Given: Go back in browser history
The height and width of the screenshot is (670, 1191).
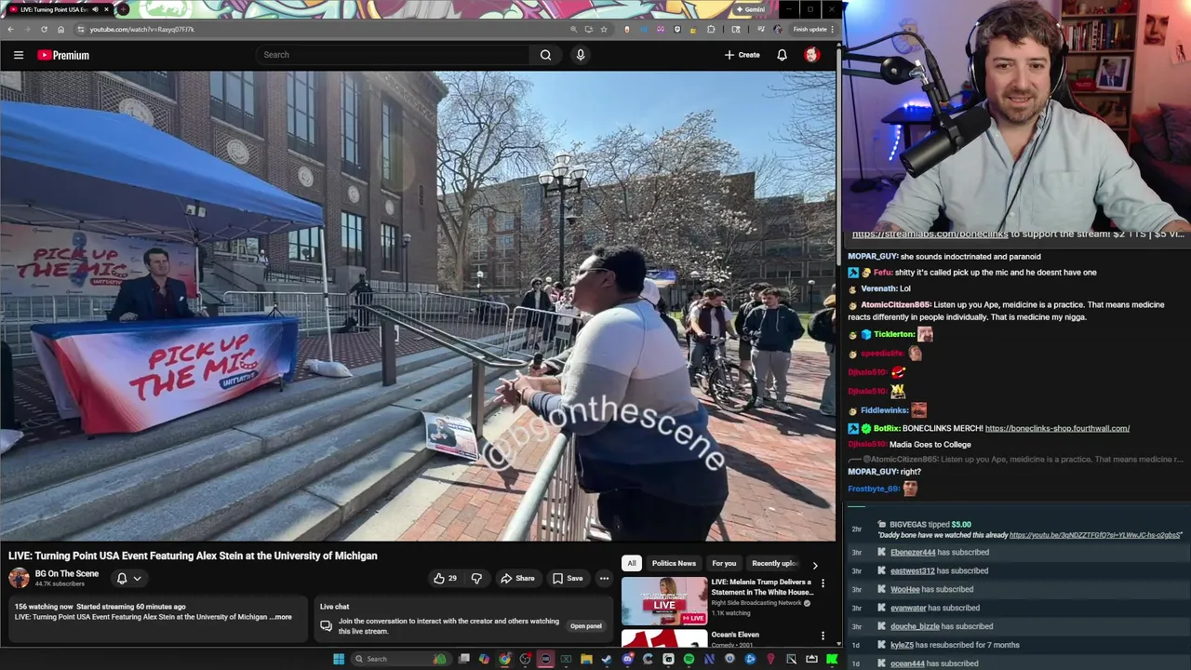Looking at the screenshot, I should click(x=10, y=29).
